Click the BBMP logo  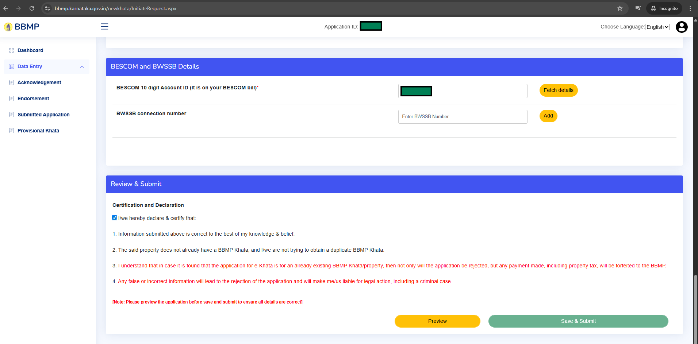[x=22, y=27]
